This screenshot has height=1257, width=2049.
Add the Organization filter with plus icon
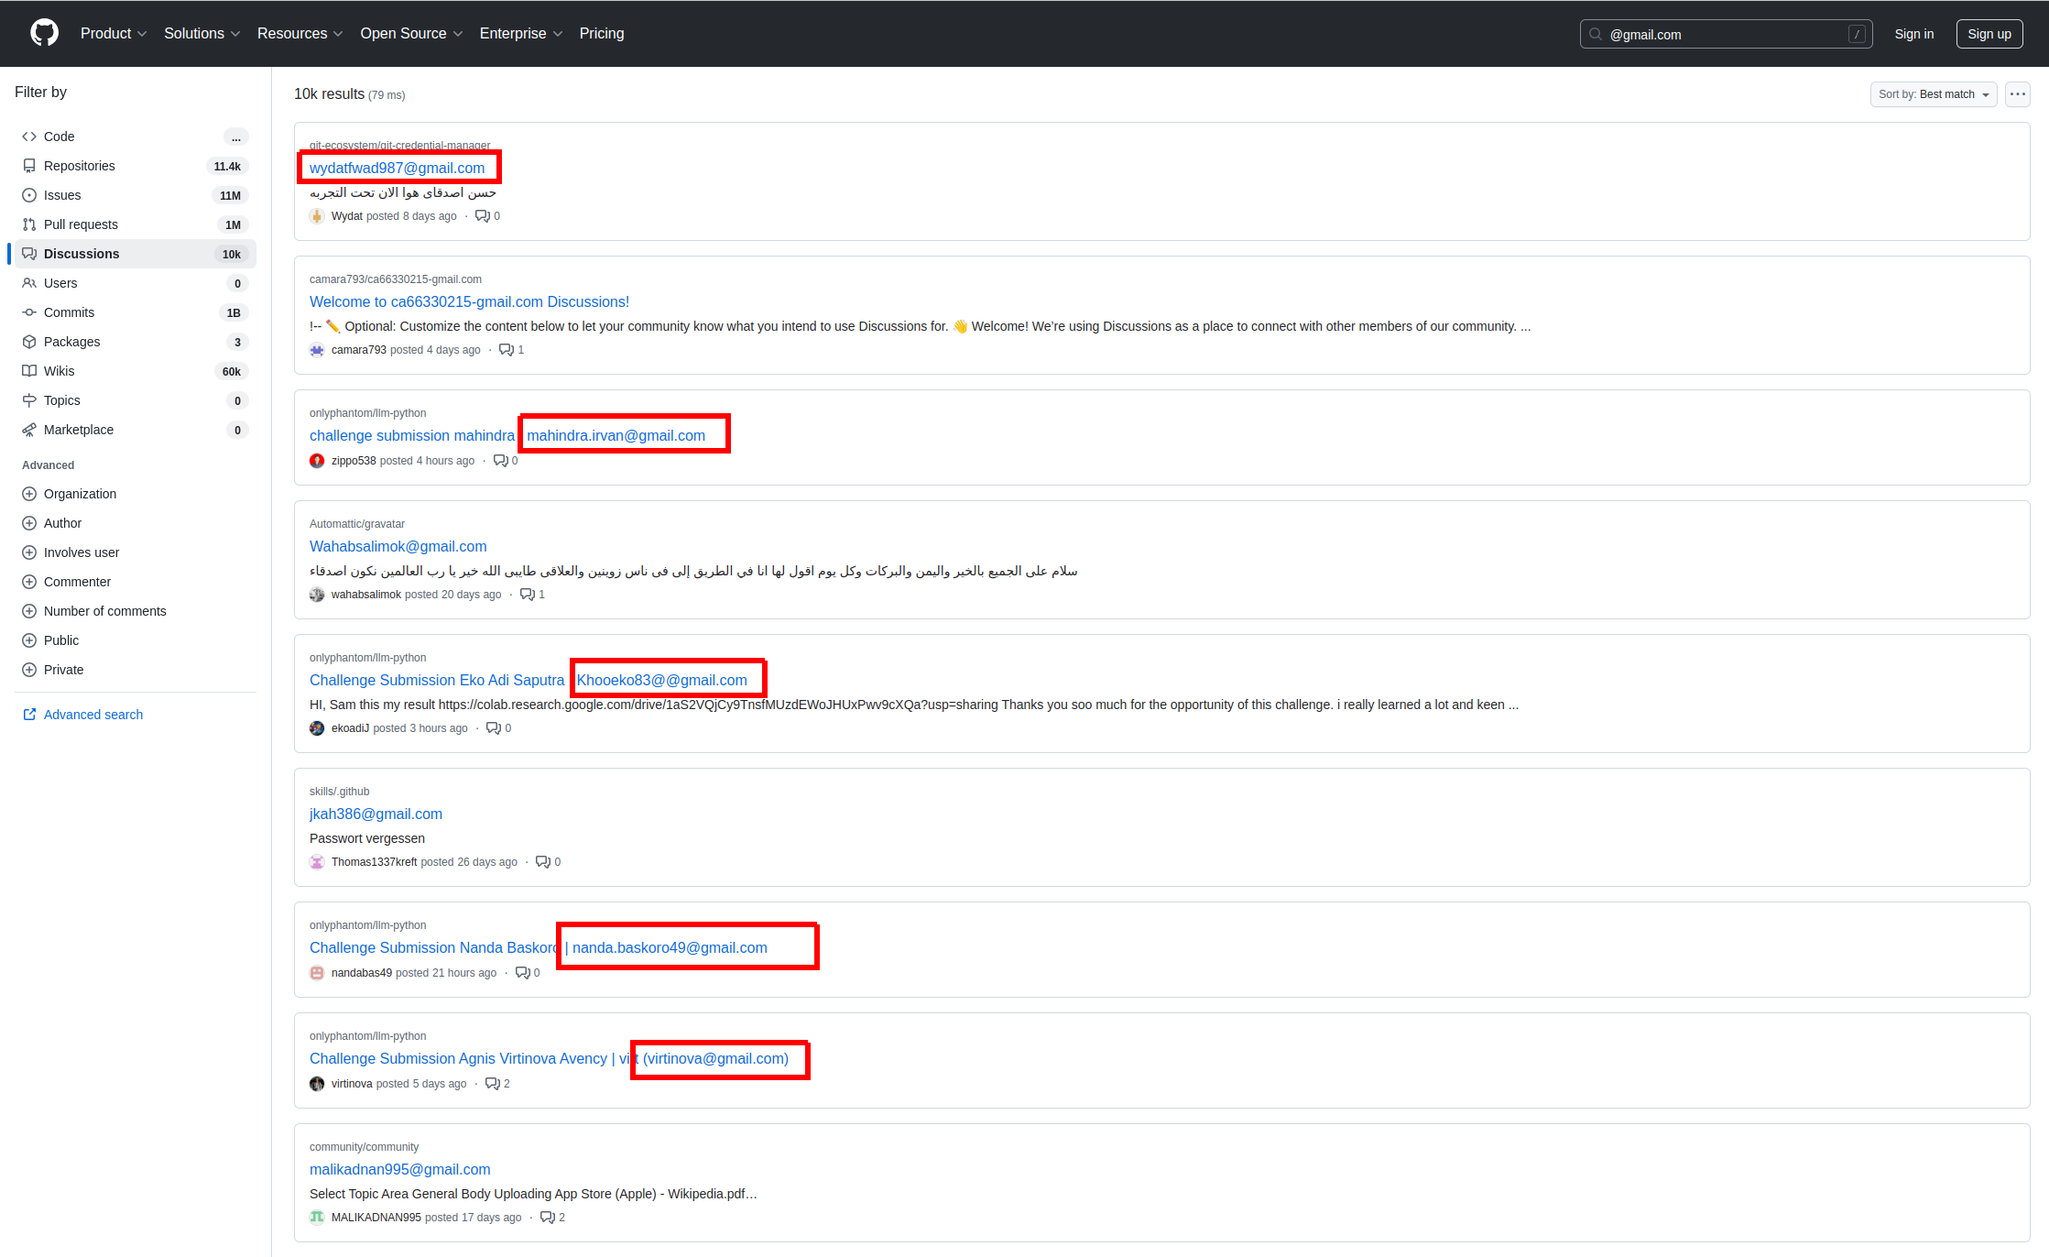[x=29, y=494]
